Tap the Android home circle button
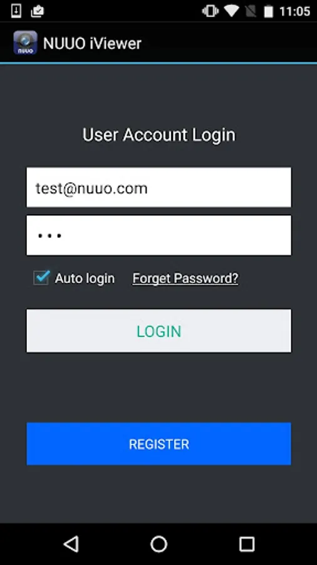 tap(158, 544)
